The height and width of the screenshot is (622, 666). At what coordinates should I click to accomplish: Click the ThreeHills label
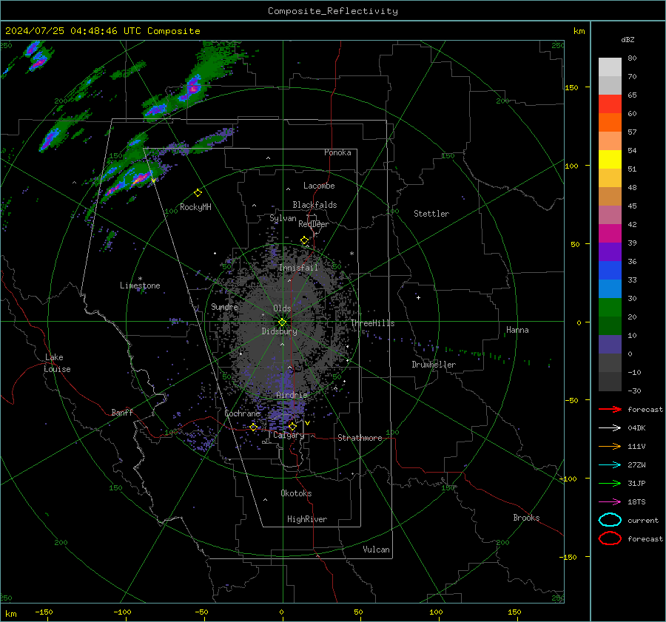372,323
